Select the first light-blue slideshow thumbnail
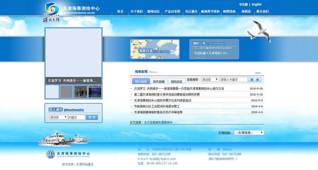This screenshot has height=170, width=318. coord(52,92)
